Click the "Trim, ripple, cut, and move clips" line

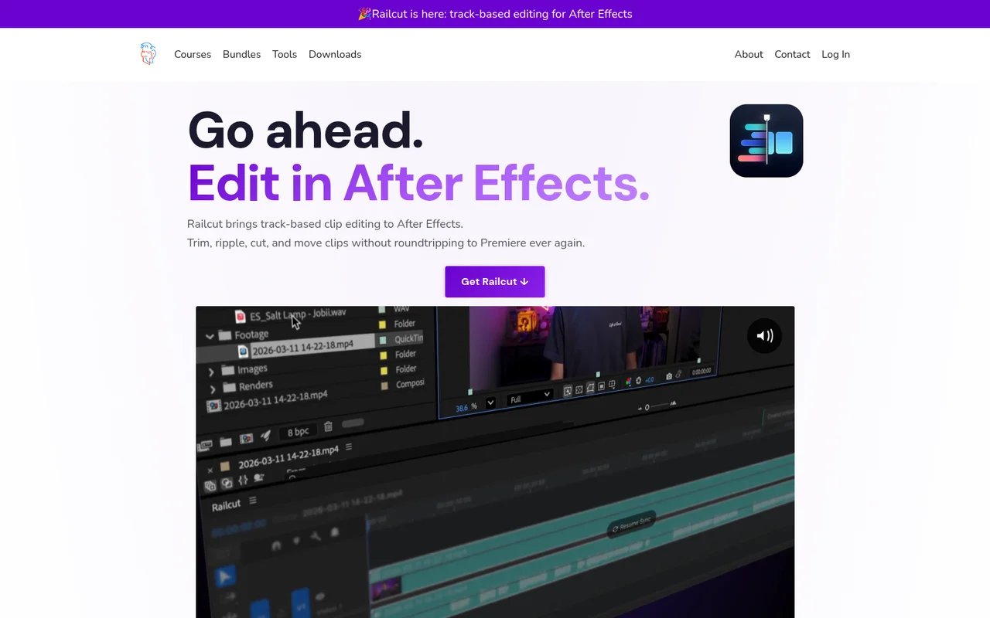click(386, 243)
